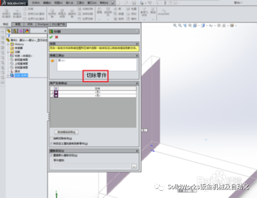Expand the 注解 annotations tree node
This screenshot has height=198, width=257.
coord(8,52)
